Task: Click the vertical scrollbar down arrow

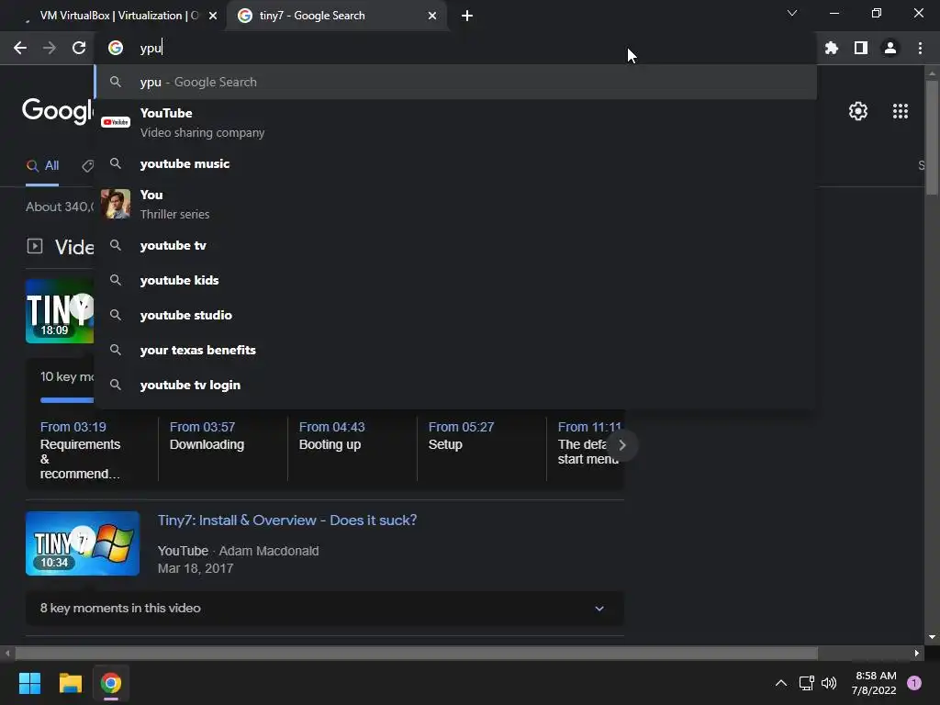Action: pyautogui.click(x=932, y=637)
